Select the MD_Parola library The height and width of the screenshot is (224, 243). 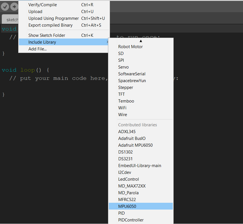pos(141,193)
